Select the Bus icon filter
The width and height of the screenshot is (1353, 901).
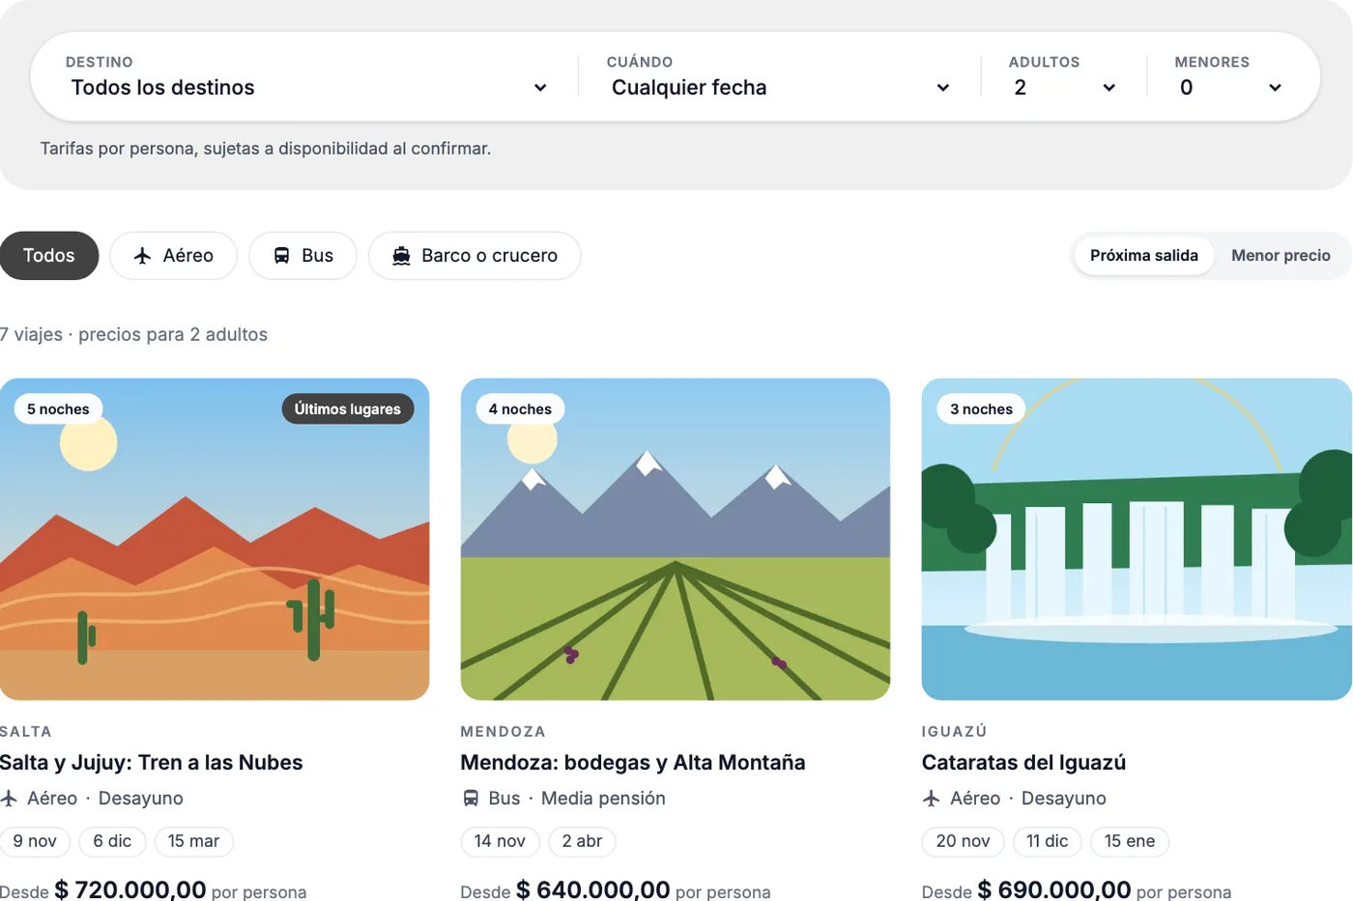(x=281, y=256)
